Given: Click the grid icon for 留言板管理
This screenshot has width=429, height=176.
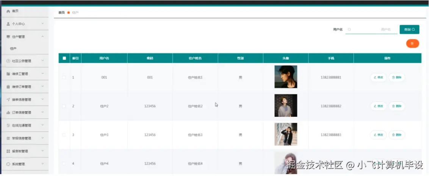Looking at the screenshot, I should point(8,151).
